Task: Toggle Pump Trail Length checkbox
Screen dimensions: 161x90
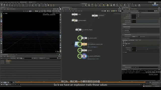Action: tap(123, 21)
